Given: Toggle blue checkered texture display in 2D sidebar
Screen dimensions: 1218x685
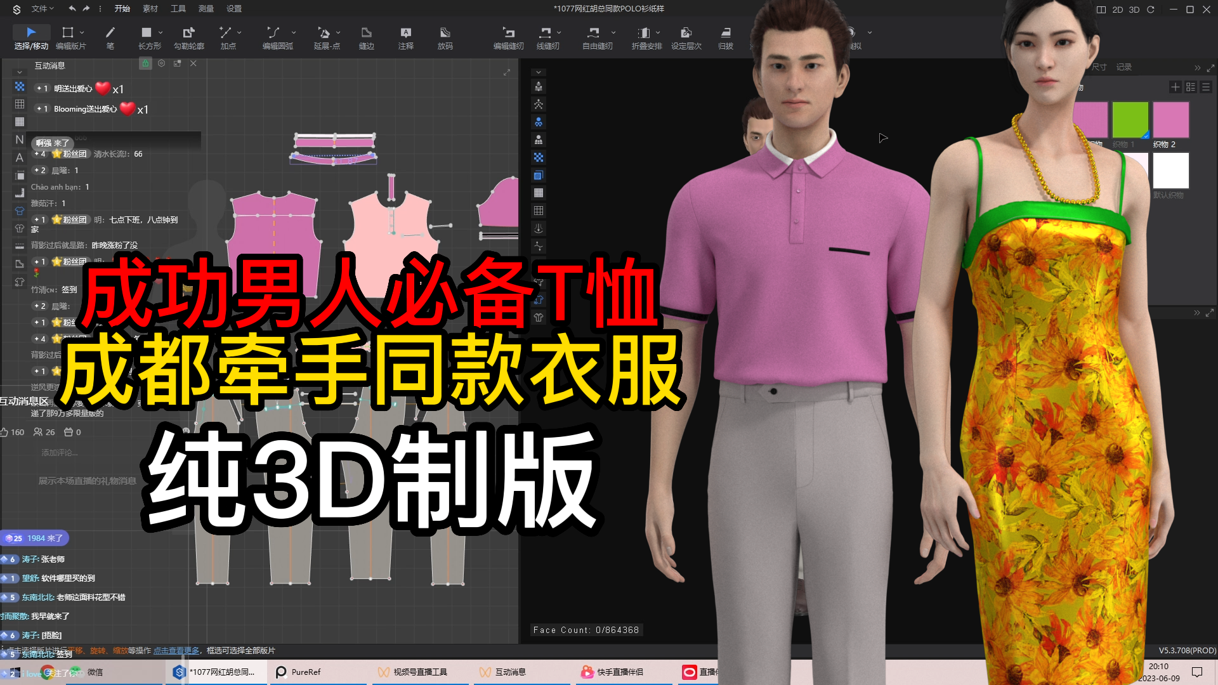Looking at the screenshot, I should point(20,86).
